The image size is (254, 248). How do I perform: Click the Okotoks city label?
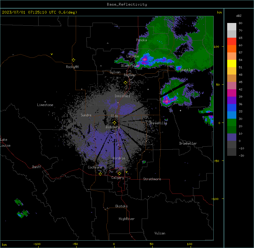coord(121,206)
